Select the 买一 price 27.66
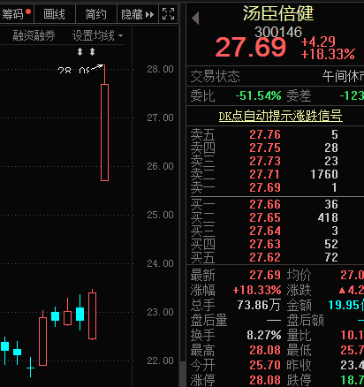This screenshot has height=387, width=364. pyautogui.click(x=265, y=204)
